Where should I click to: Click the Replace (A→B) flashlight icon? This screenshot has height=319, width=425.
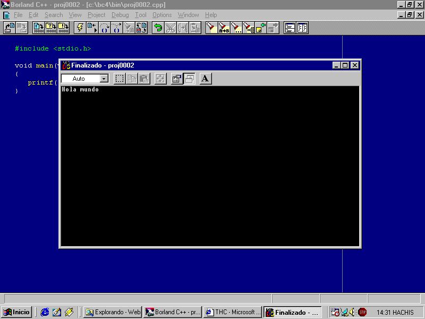224,28
